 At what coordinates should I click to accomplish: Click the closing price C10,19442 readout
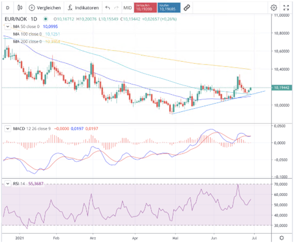click(x=130, y=19)
